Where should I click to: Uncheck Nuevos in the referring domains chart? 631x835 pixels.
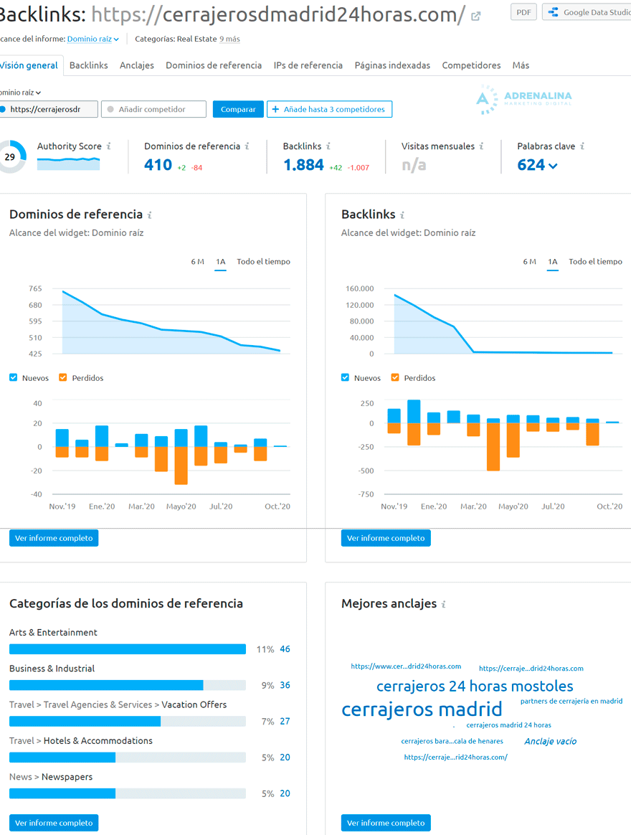click(x=12, y=377)
